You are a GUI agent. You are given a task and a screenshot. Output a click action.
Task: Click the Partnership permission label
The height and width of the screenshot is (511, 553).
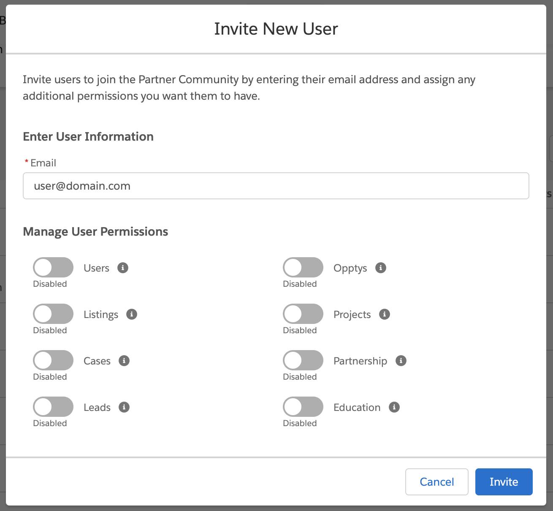[x=360, y=361]
